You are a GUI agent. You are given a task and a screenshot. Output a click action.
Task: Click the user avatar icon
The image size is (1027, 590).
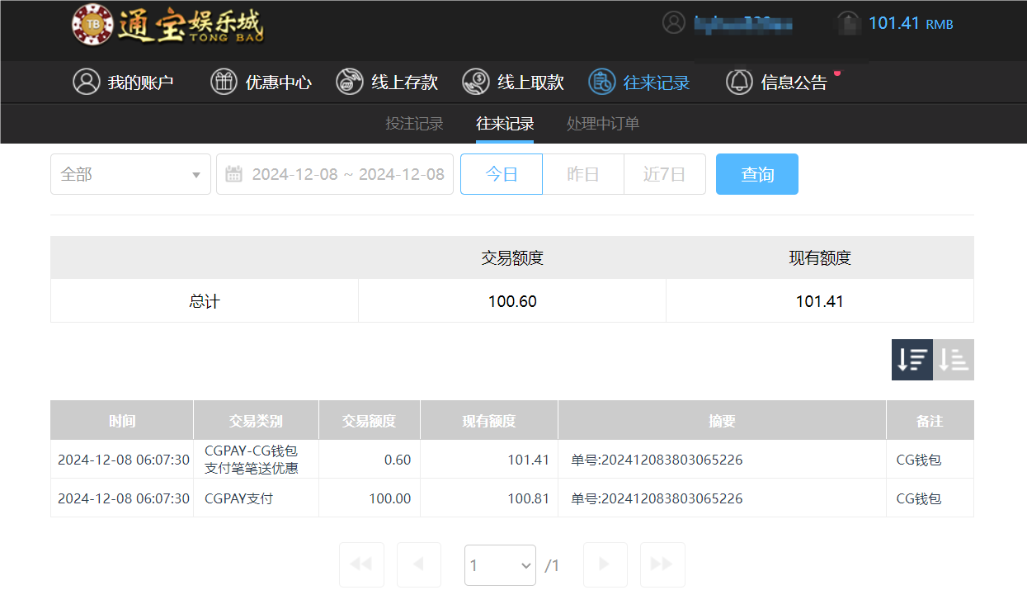pos(673,23)
